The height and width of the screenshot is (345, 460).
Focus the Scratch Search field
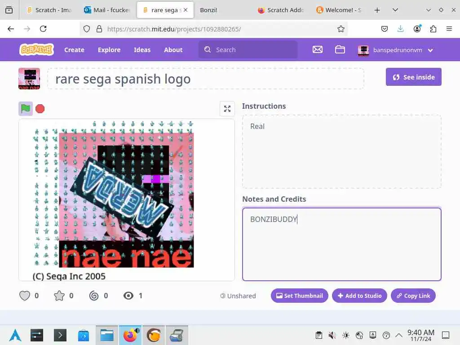[x=248, y=49]
